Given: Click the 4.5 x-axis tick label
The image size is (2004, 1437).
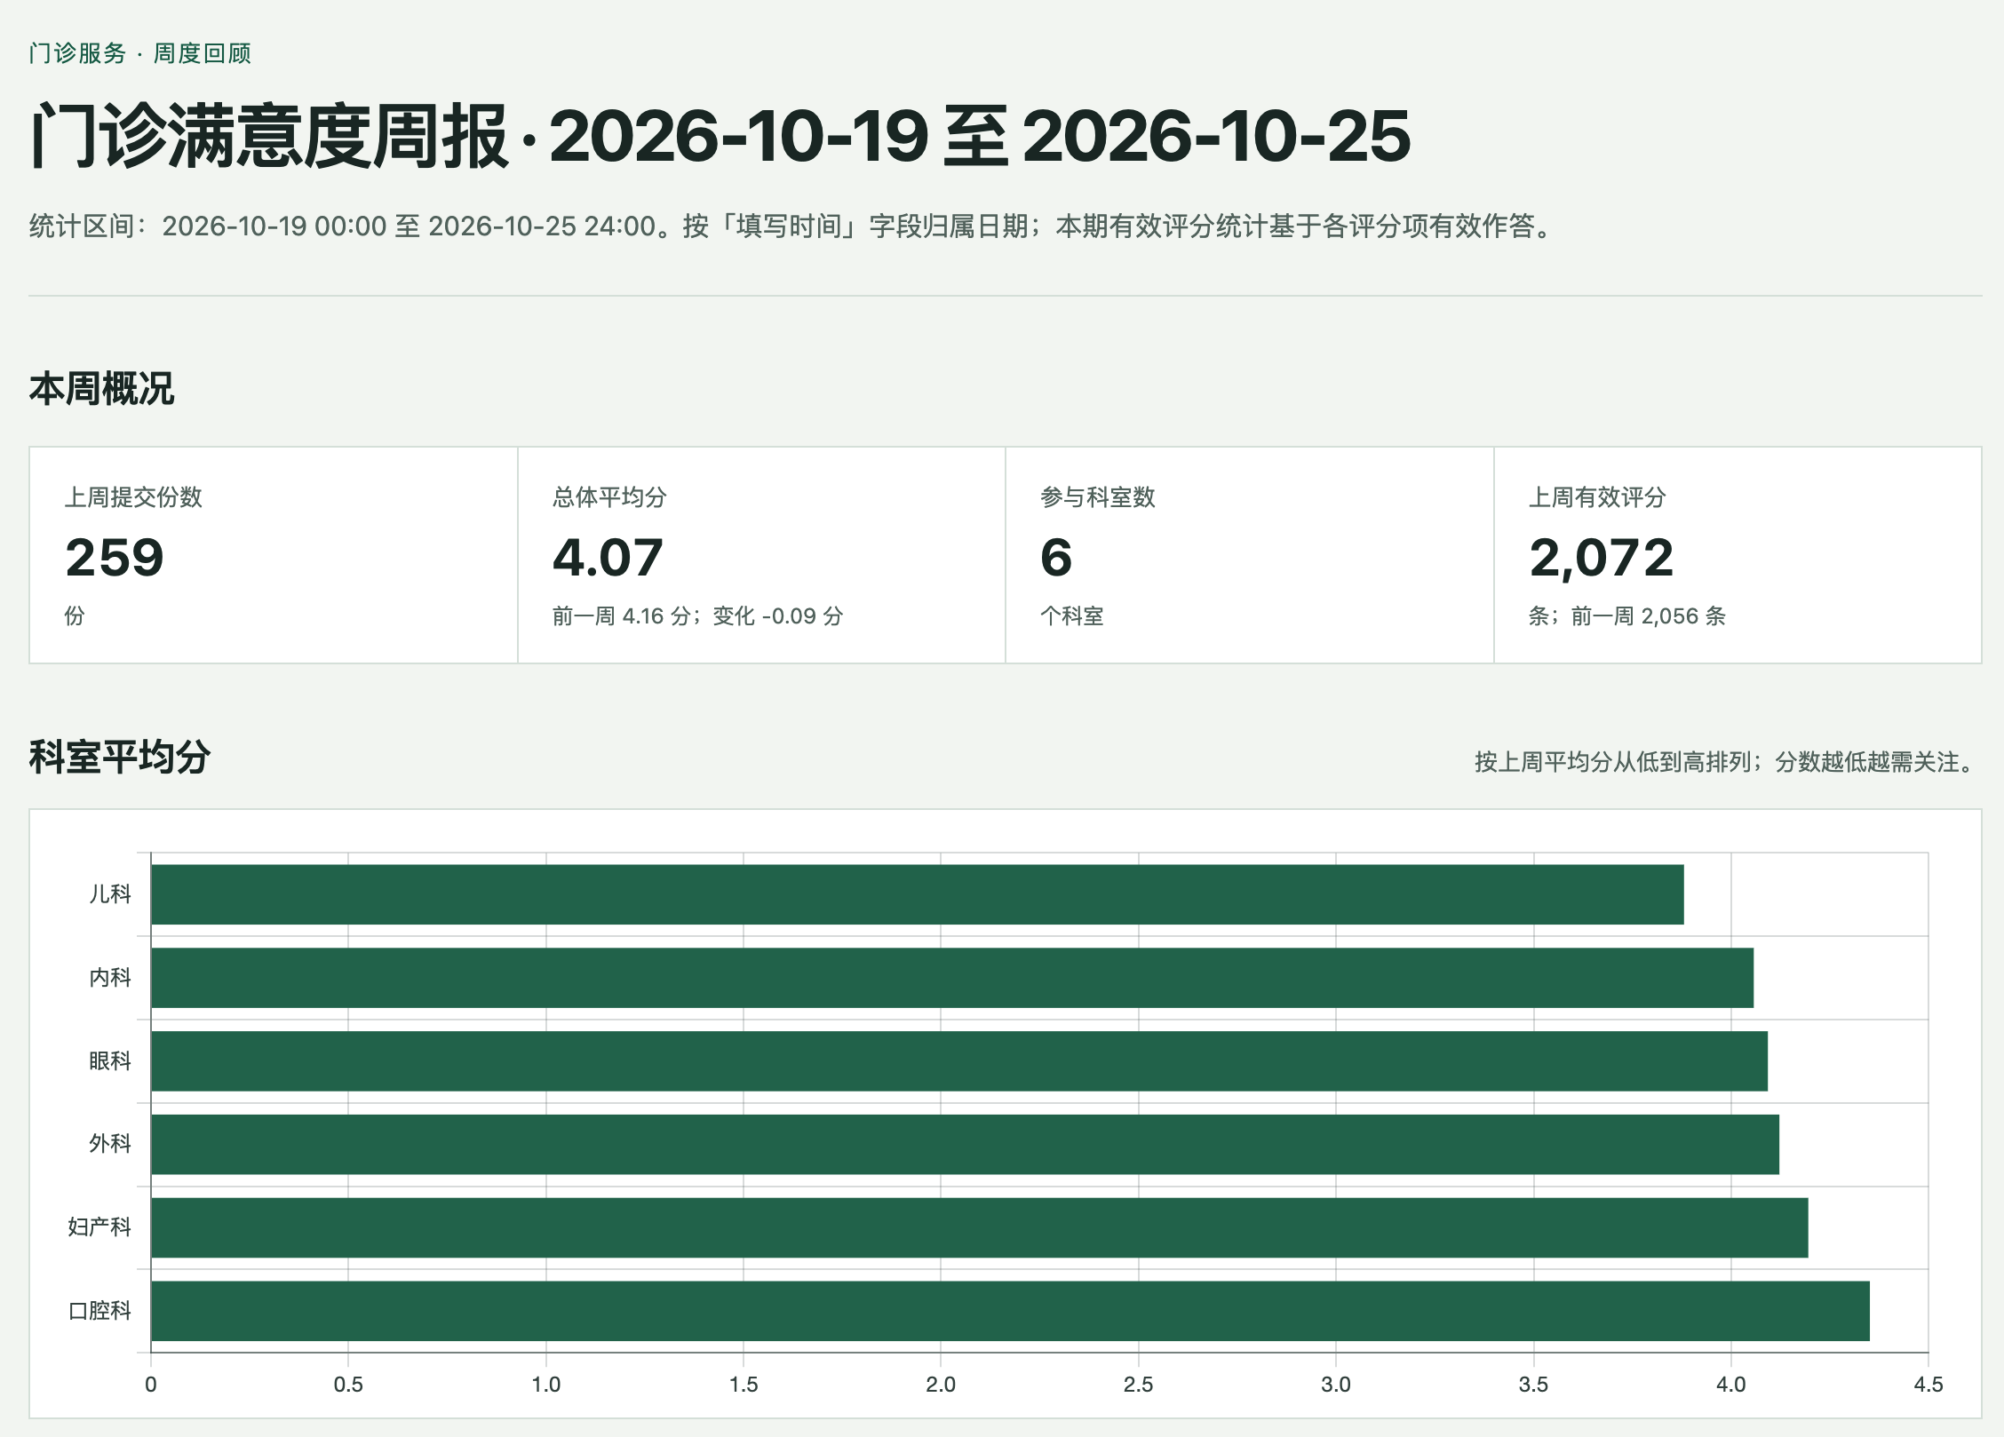Looking at the screenshot, I should pyautogui.click(x=1928, y=1384).
